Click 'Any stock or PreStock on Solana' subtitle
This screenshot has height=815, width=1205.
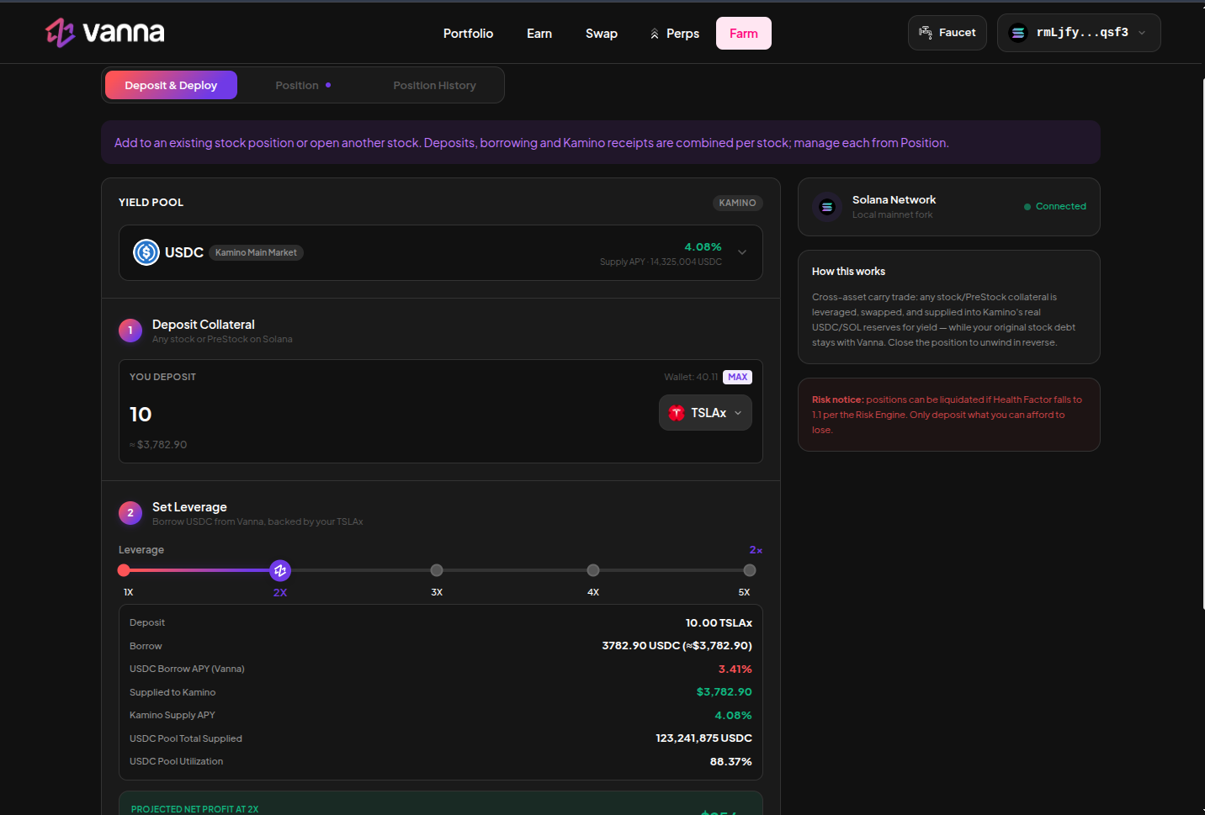222,340
